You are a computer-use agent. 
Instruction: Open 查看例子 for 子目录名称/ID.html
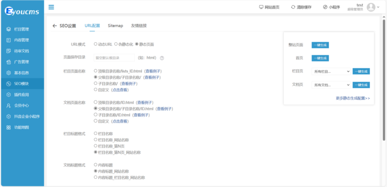pyautogui.click(x=142, y=115)
